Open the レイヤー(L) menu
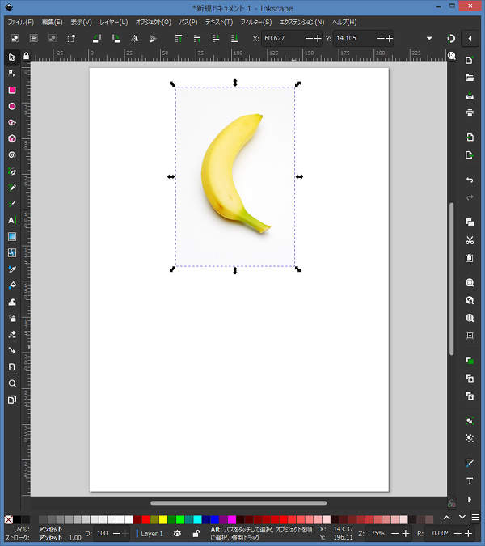Viewport: 485px width, 546px height. 114,23
